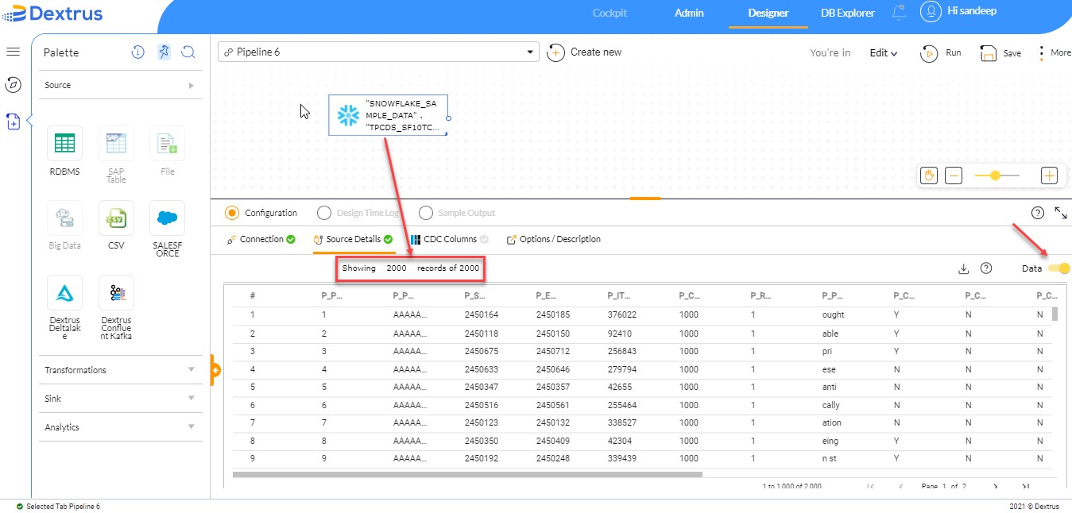
Task: Zoom in with the plus icon
Action: click(1049, 175)
